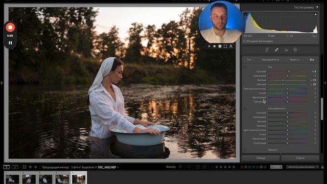Filter by the red color label swatch

coord(242,167)
